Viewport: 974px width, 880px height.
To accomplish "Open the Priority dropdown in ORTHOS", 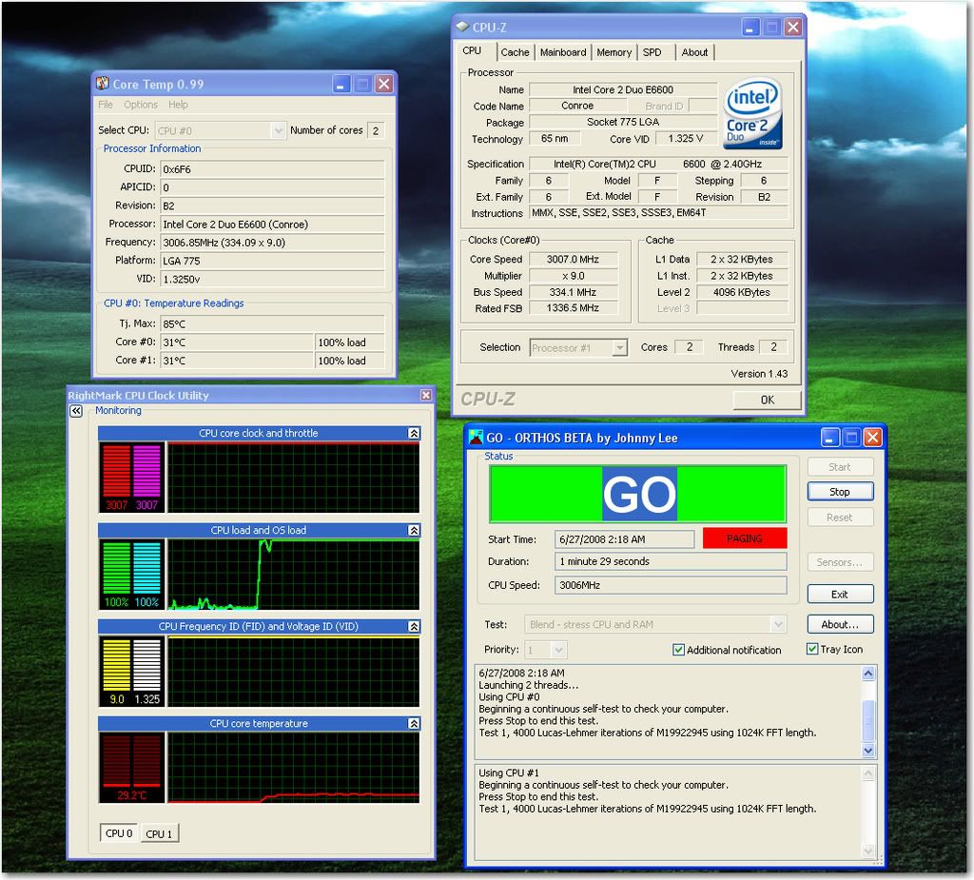I will point(558,650).
